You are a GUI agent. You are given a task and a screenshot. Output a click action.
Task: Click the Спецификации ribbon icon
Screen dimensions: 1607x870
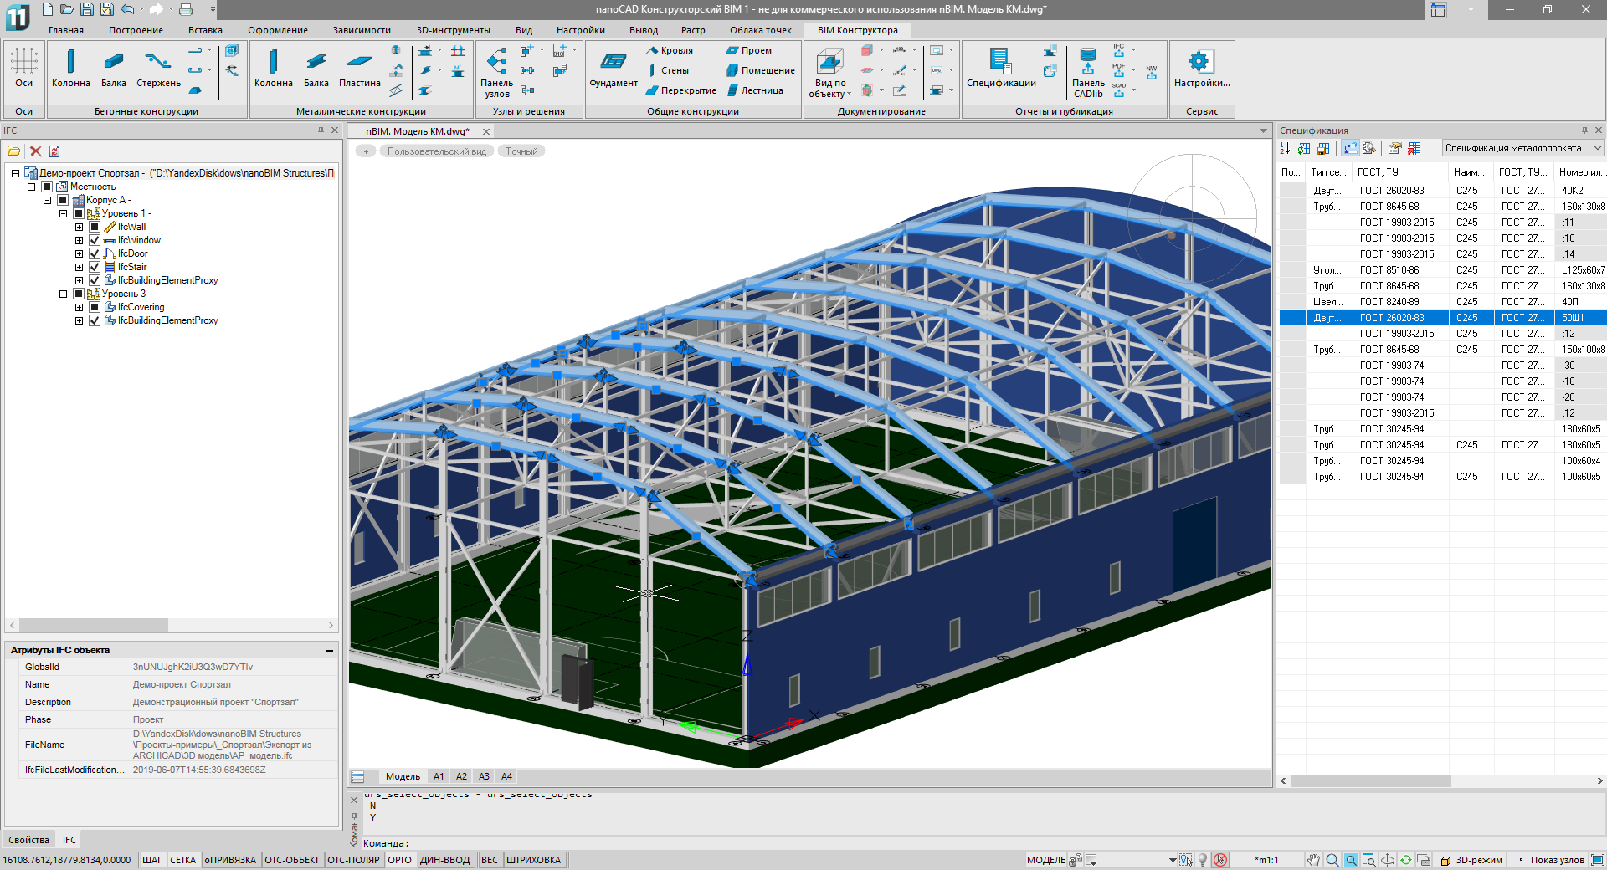click(x=1001, y=68)
